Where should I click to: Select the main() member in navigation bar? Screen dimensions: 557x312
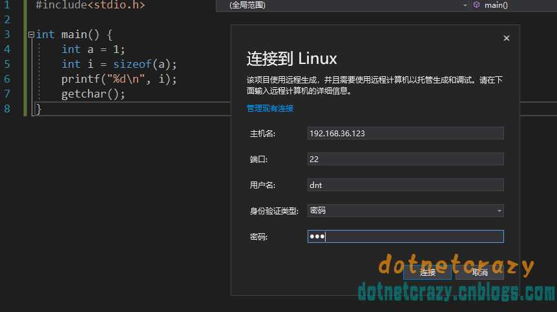(496, 5)
